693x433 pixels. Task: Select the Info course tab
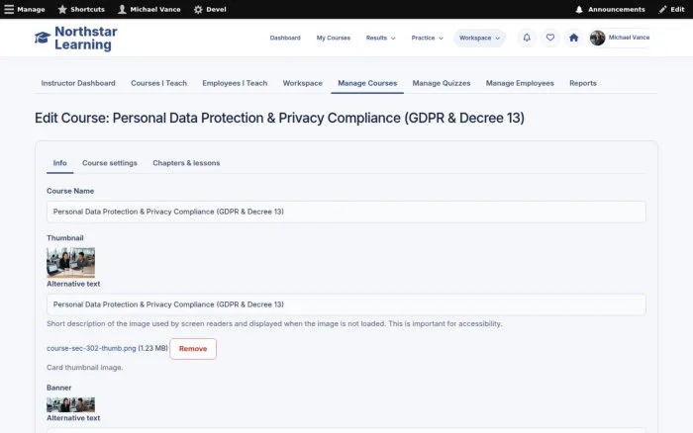pos(60,163)
